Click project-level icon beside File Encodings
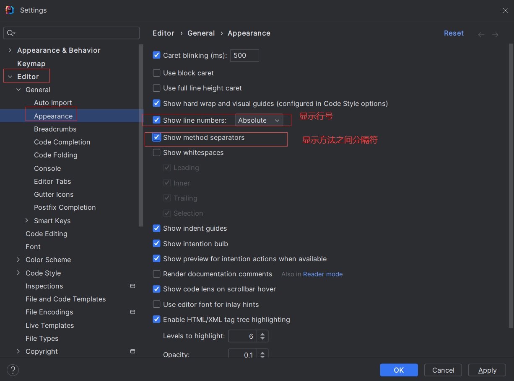 (x=132, y=312)
